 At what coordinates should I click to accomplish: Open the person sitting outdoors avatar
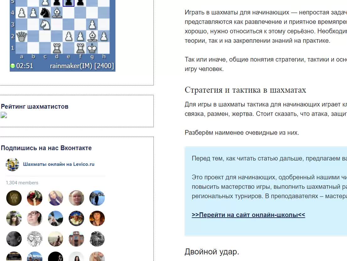click(x=56, y=239)
